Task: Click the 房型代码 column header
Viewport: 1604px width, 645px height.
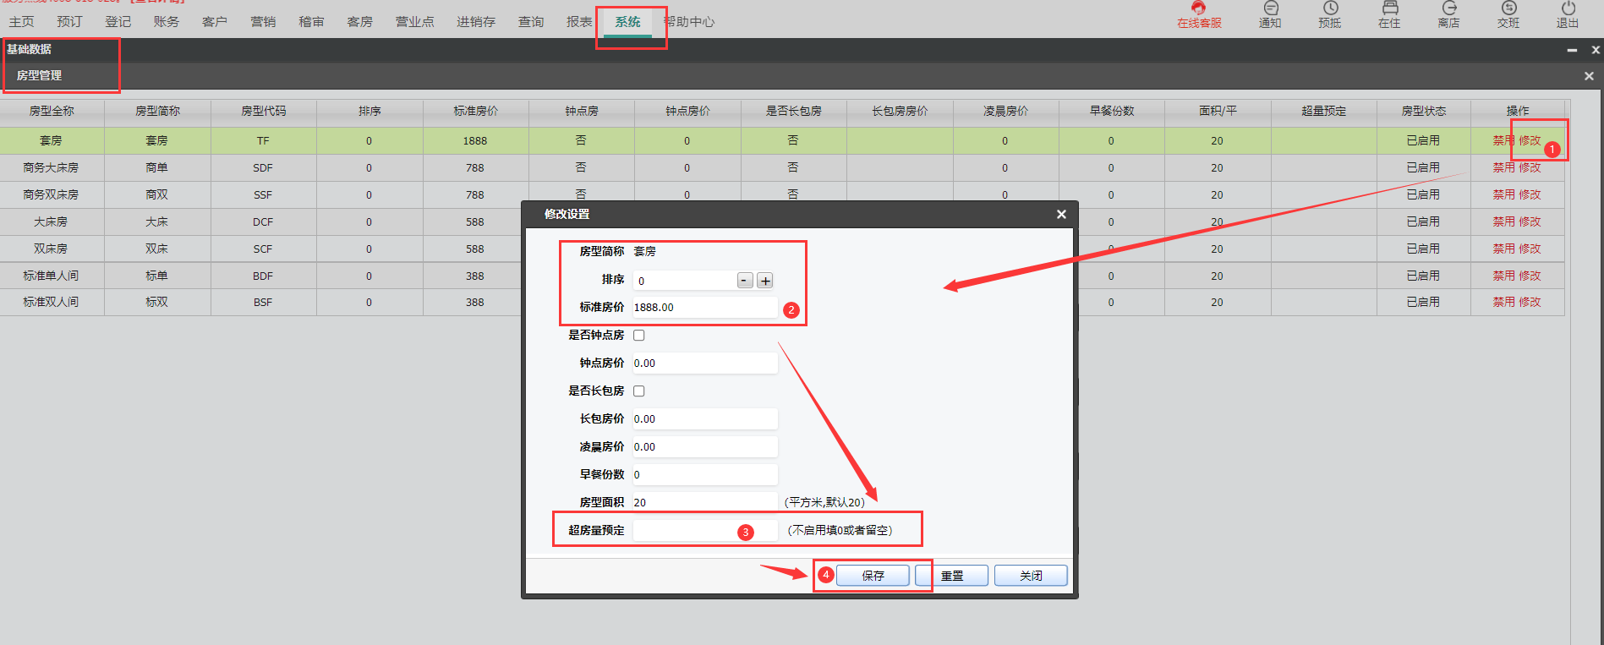Action: [x=264, y=111]
